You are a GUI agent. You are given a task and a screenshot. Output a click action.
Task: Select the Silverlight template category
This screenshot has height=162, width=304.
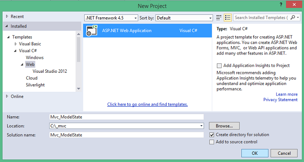tap(35, 85)
